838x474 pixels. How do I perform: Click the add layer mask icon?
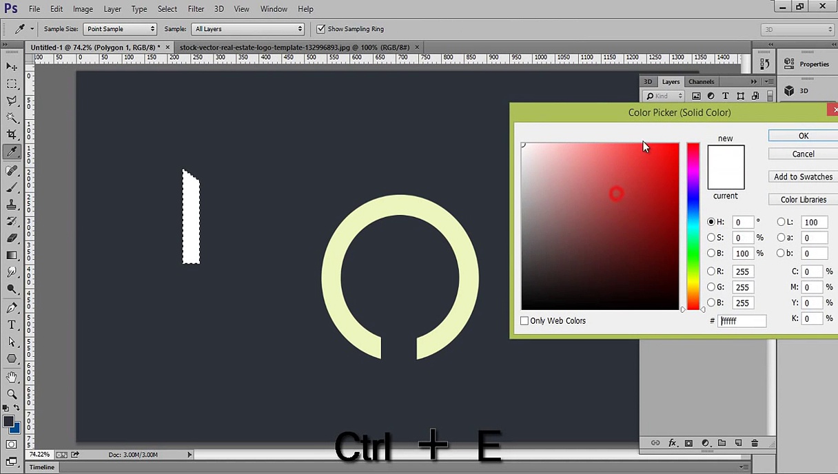tap(688, 443)
